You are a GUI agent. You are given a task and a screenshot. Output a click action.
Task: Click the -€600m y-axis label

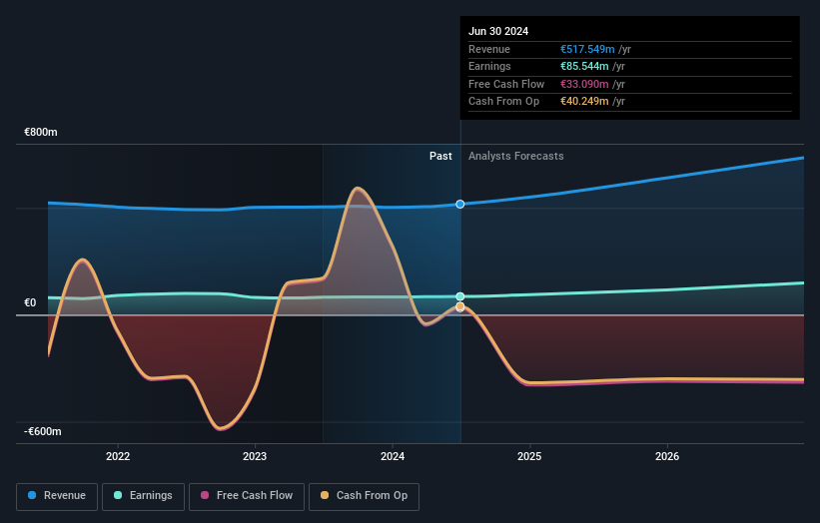[x=42, y=431]
